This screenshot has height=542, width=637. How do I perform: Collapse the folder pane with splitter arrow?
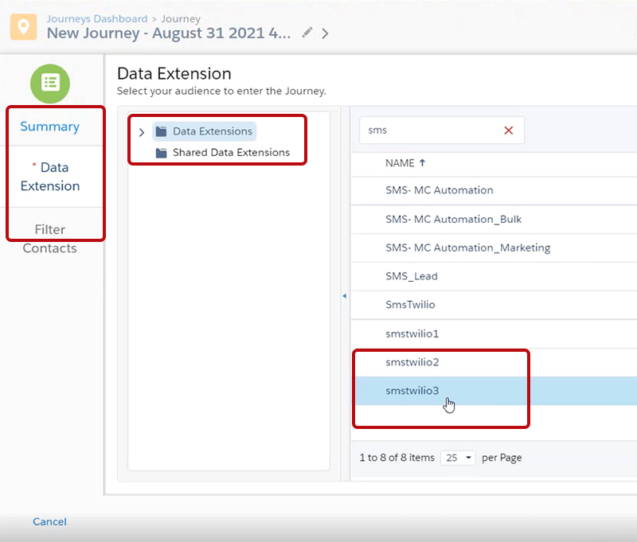(x=344, y=296)
